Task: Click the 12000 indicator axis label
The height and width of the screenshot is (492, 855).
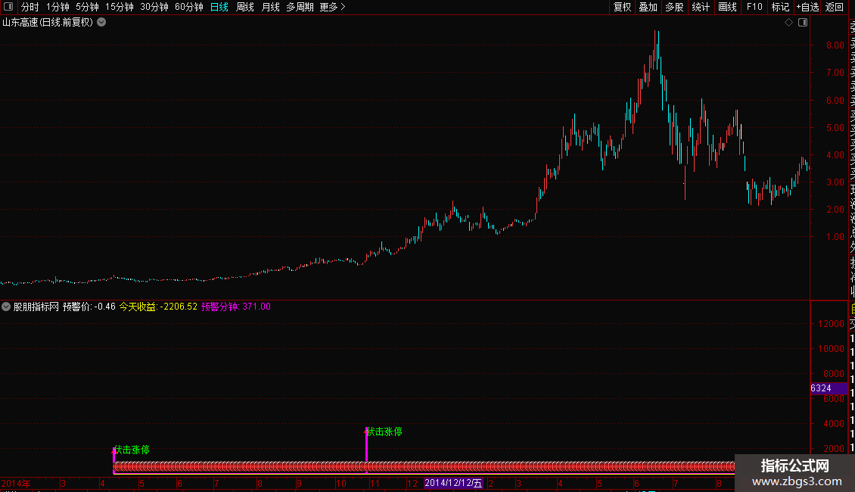Action: tap(831, 324)
